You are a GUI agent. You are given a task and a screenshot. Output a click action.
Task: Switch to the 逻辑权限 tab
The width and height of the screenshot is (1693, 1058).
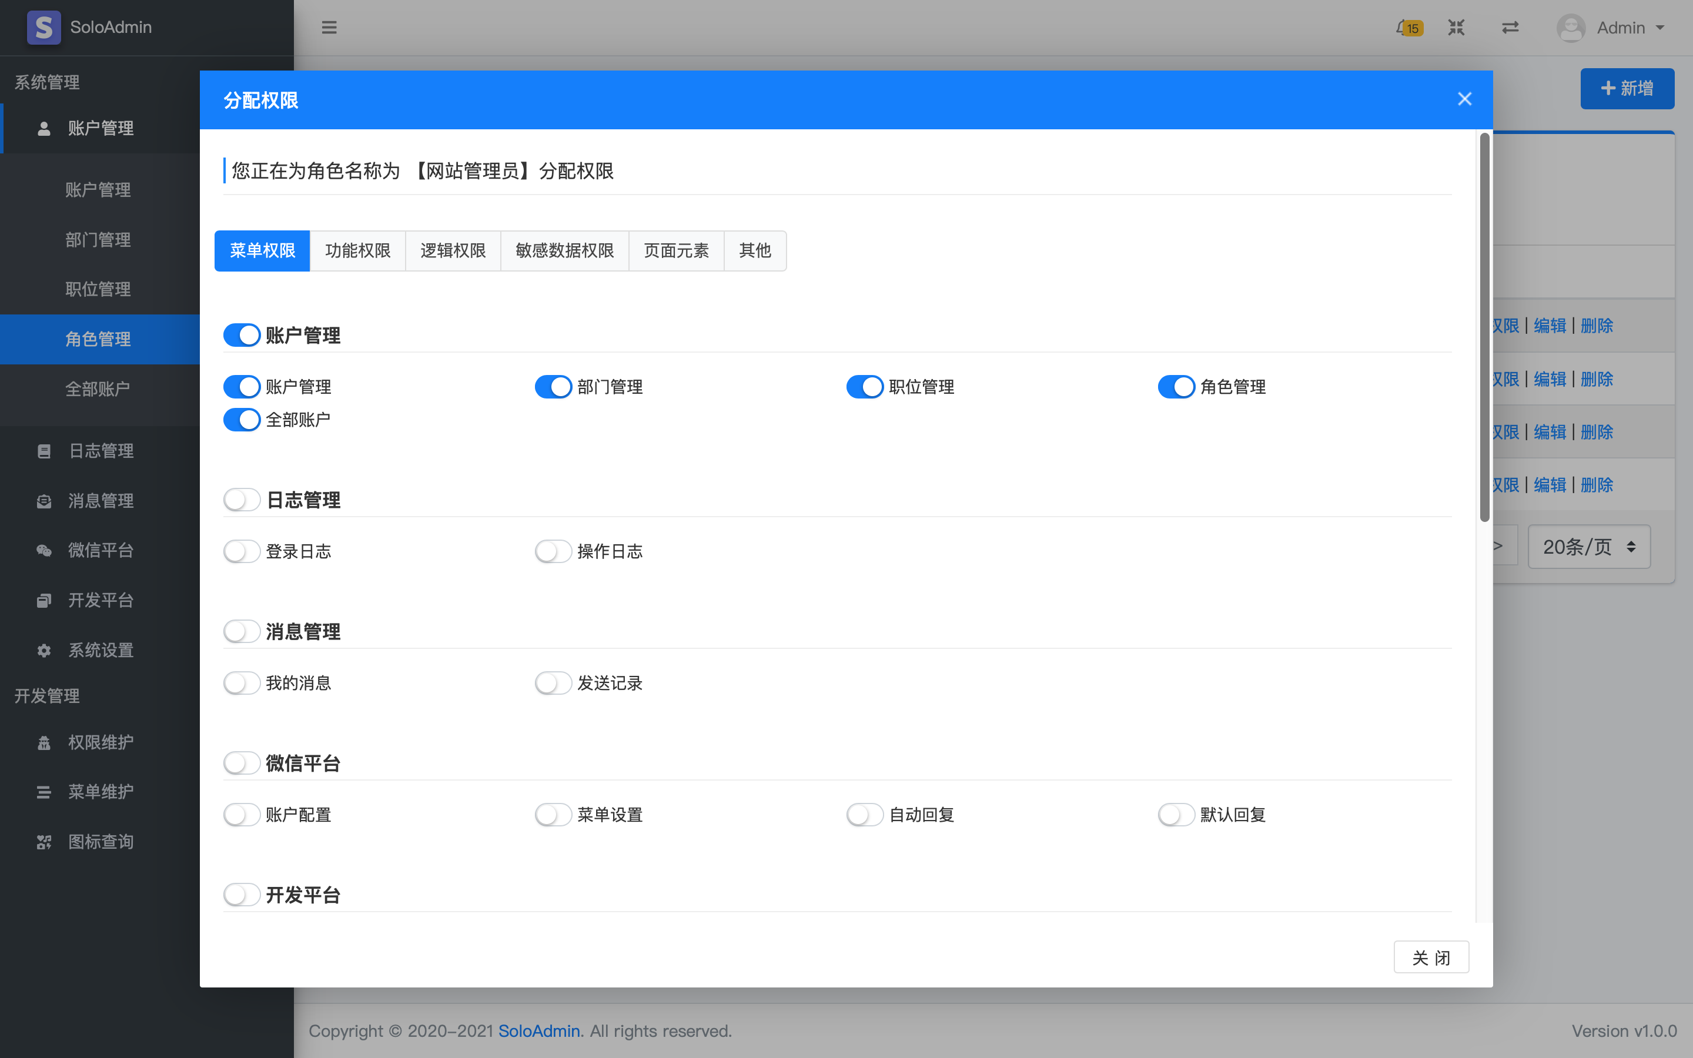(453, 250)
